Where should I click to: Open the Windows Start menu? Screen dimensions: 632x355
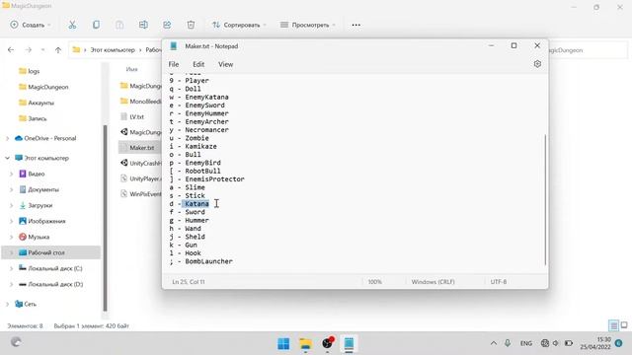pos(283,344)
